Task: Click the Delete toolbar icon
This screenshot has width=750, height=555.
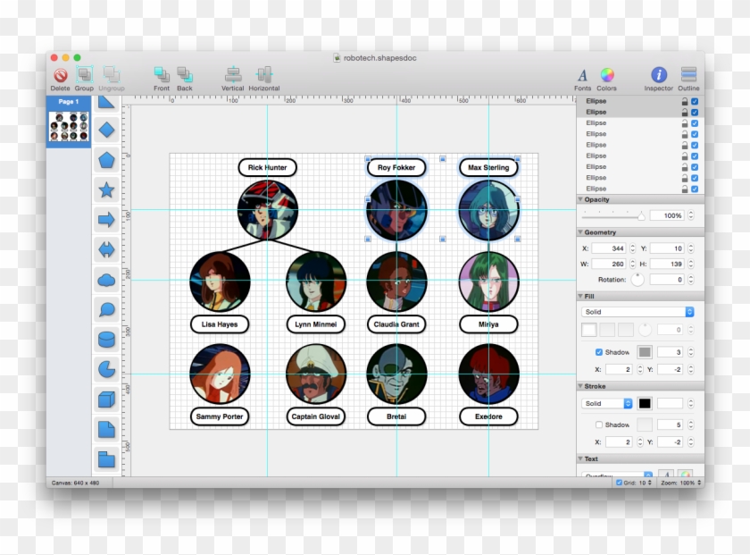Action: click(x=60, y=76)
